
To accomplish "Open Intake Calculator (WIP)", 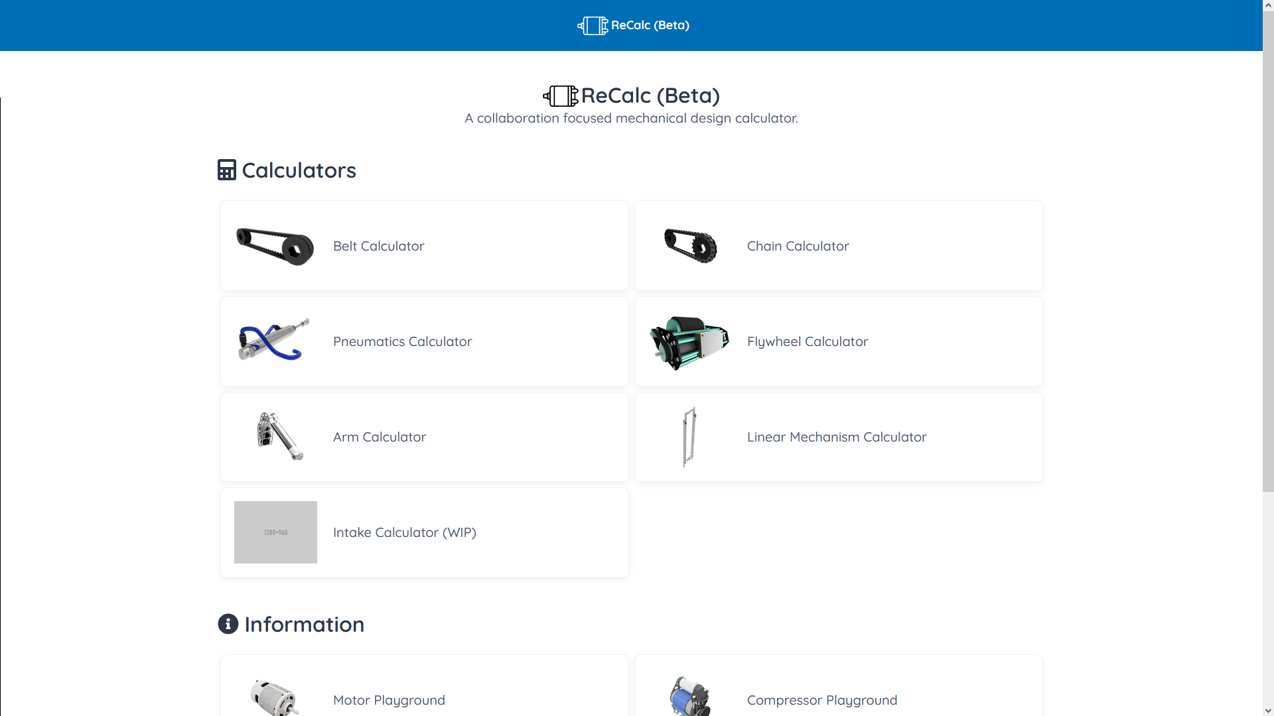I will pos(404,532).
